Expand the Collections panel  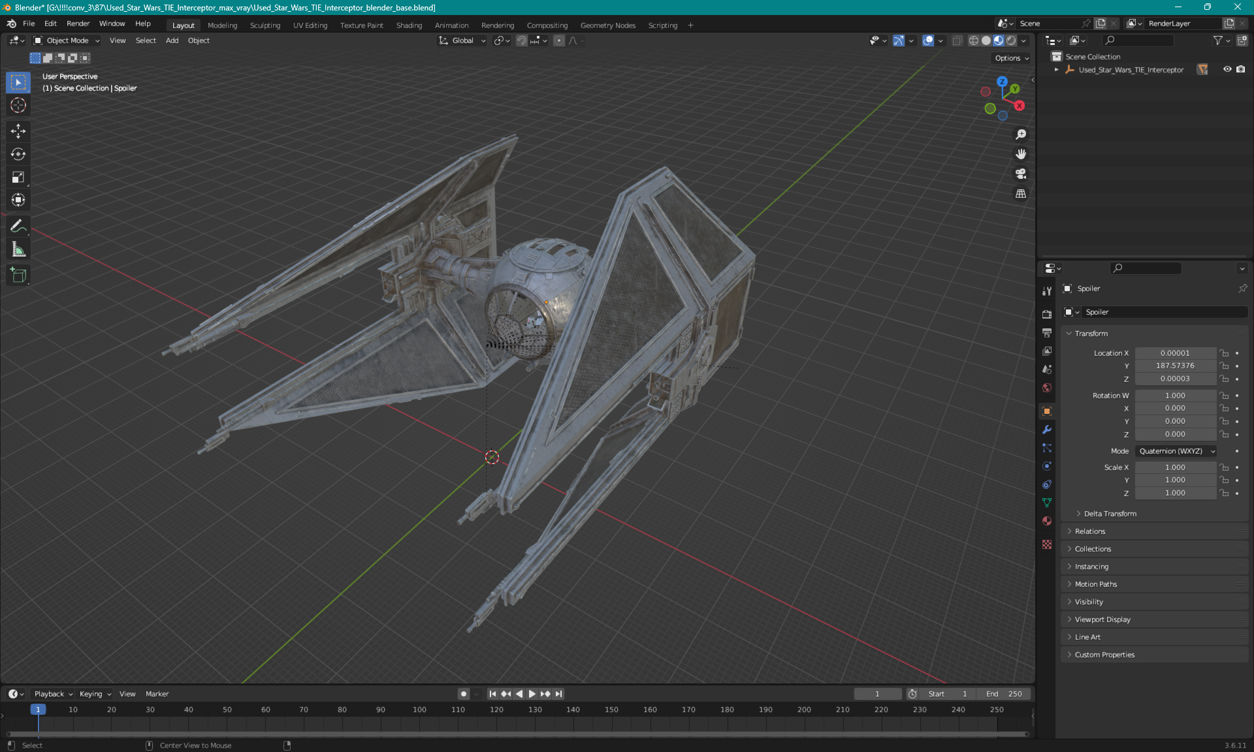1092,549
